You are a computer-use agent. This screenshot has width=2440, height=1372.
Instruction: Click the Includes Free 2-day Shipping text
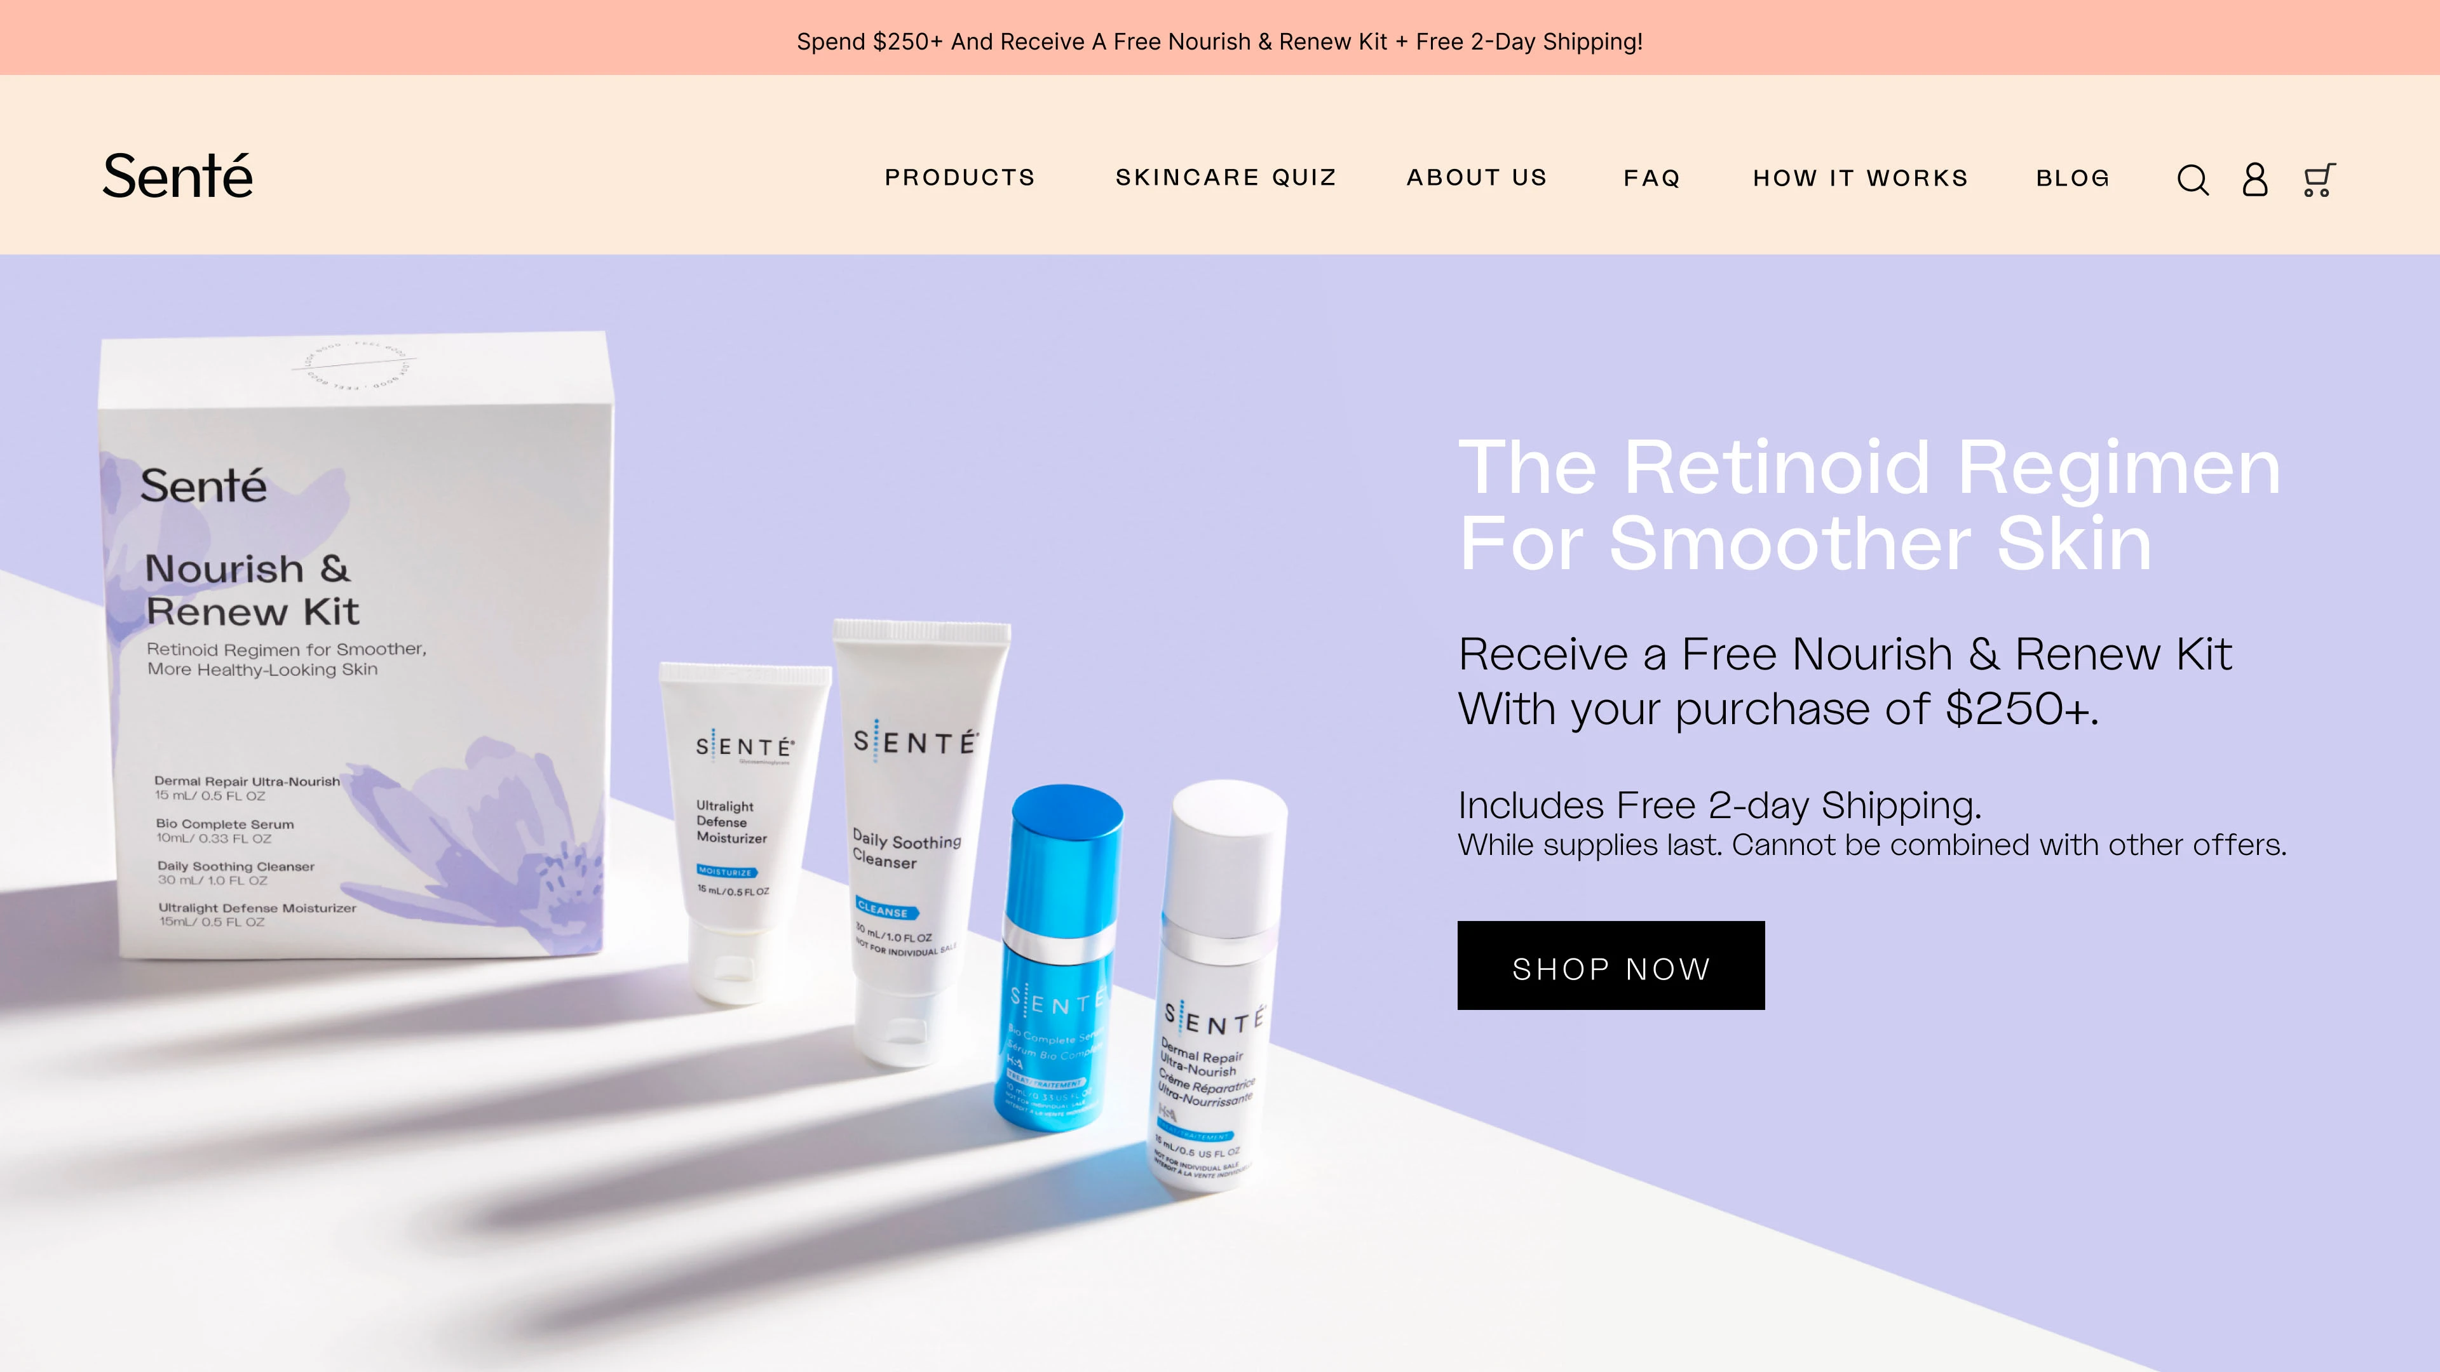pyautogui.click(x=1719, y=805)
